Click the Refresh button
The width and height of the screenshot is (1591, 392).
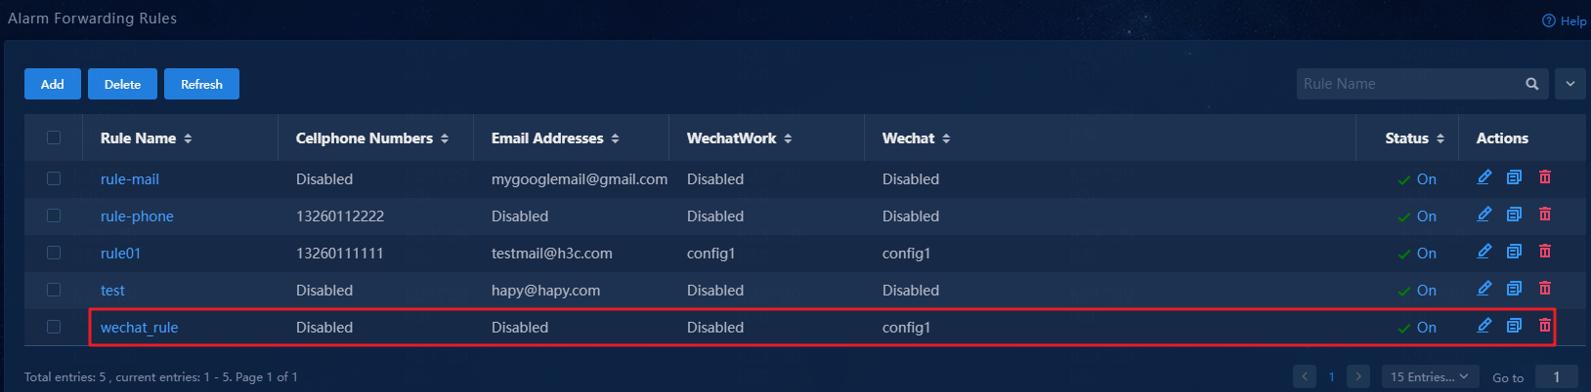point(201,84)
